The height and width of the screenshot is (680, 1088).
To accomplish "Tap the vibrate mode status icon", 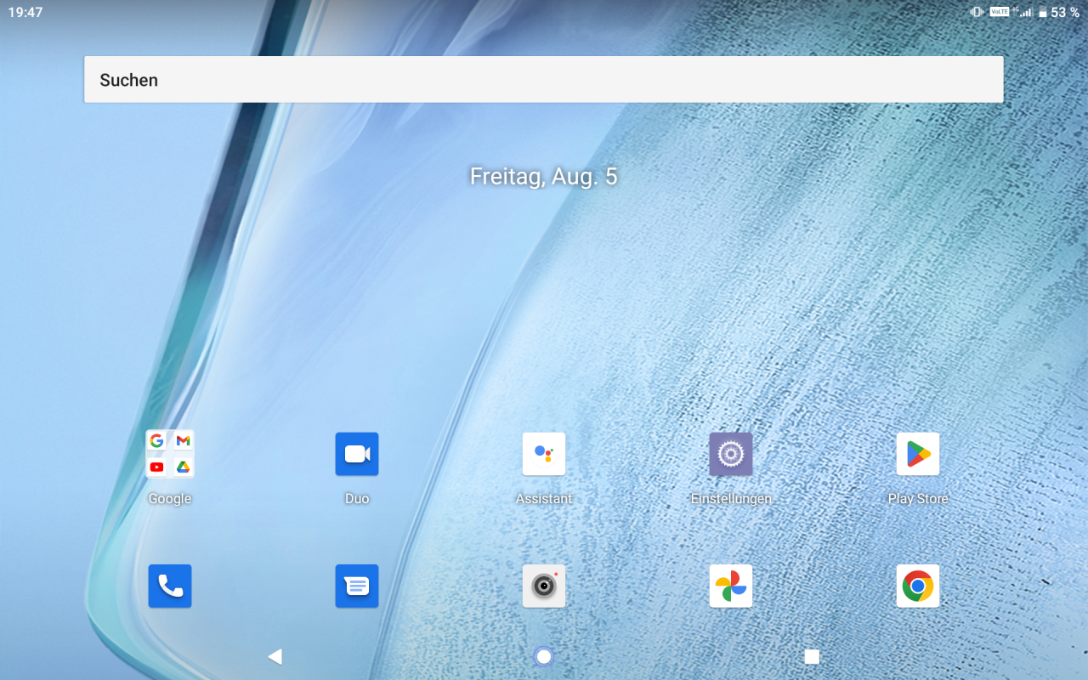I will pyautogui.click(x=977, y=12).
